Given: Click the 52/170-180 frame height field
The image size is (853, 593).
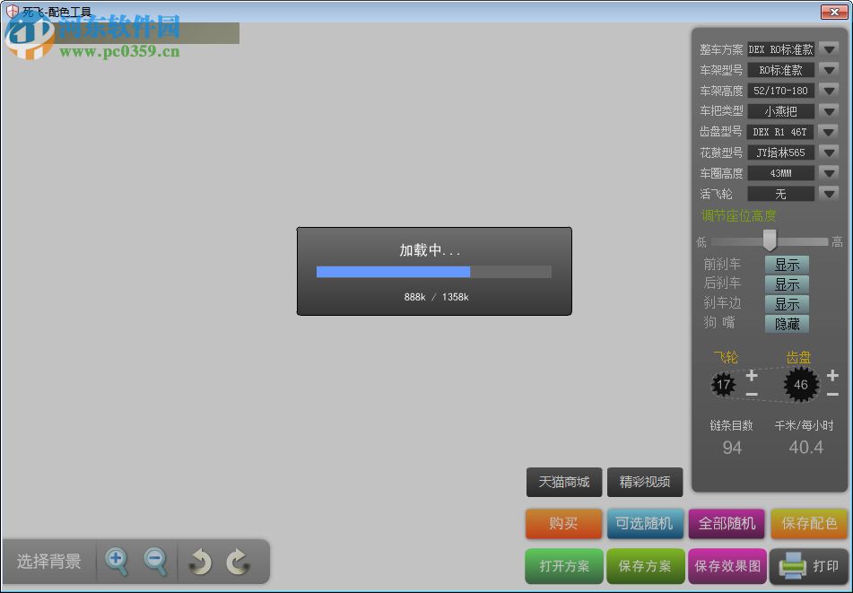Looking at the screenshot, I should click(x=780, y=91).
